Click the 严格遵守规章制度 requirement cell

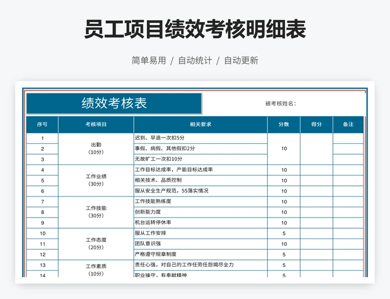pyautogui.click(x=200, y=254)
